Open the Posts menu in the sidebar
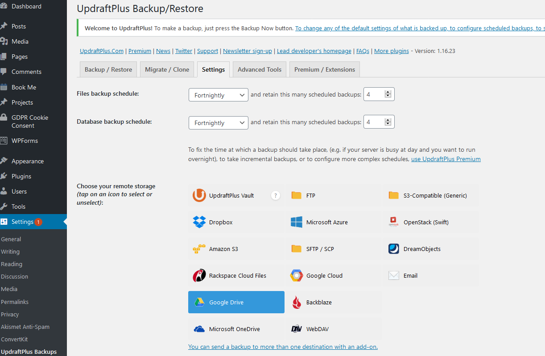The height and width of the screenshot is (356, 545). (x=33, y=26)
